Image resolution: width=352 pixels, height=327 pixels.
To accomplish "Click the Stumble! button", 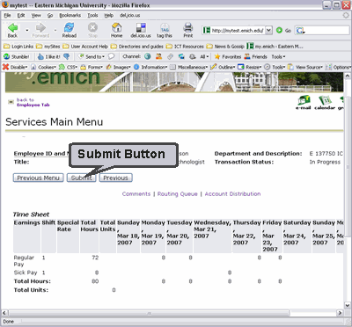I will (x=17, y=56).
